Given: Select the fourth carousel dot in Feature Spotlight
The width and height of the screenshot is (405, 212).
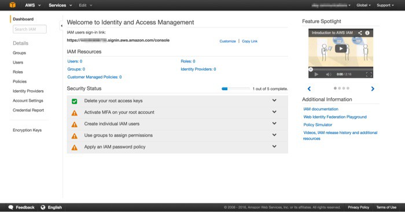Looking at the screenshot, I should click(x=348, y=88).
